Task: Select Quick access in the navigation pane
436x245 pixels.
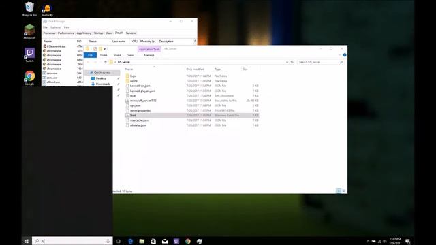Action: (x=102, y=73)
